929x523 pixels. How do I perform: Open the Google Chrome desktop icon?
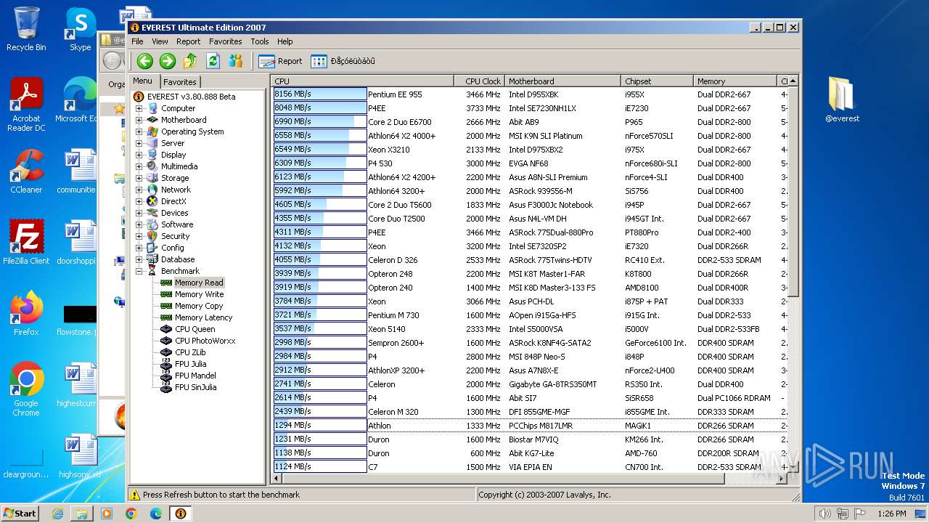[26, 389]
